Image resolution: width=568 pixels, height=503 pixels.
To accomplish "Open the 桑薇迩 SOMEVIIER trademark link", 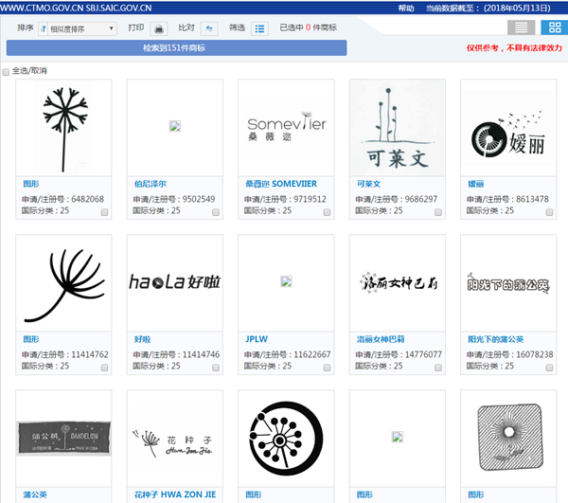I will tap(282, 184).
